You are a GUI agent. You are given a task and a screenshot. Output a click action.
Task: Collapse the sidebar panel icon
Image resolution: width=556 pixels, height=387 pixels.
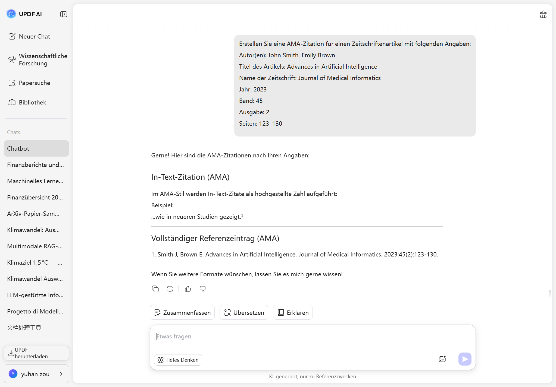point(64,14)
